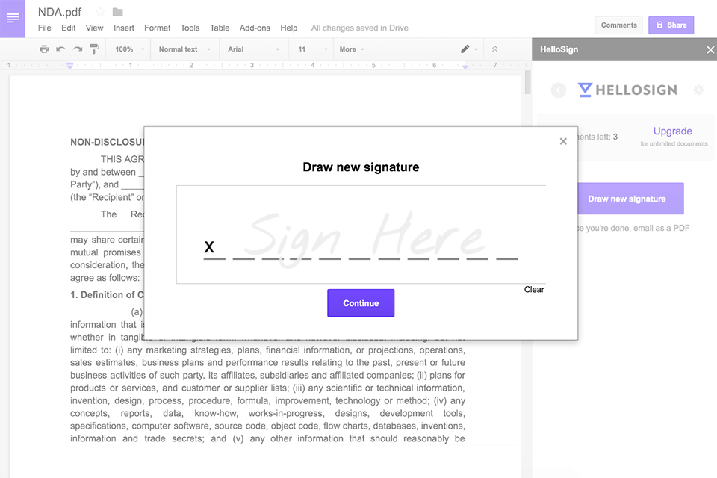Click '1. Definition of C' section heading
Viewport: 717px width, 478px height.
107,294
